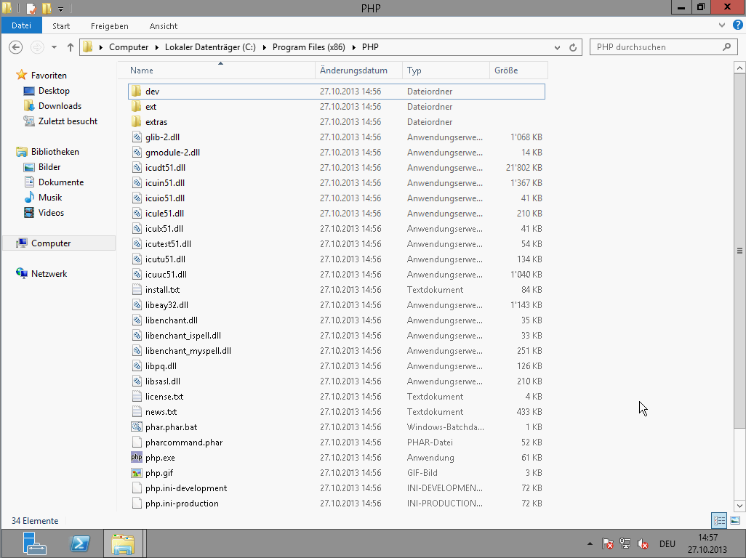Click Computer in the address breadcrumb
Image resolution: width=746 pixels, height=558 pixels.
click(129, 47)
